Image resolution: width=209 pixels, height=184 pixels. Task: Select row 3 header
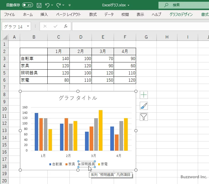4,58
